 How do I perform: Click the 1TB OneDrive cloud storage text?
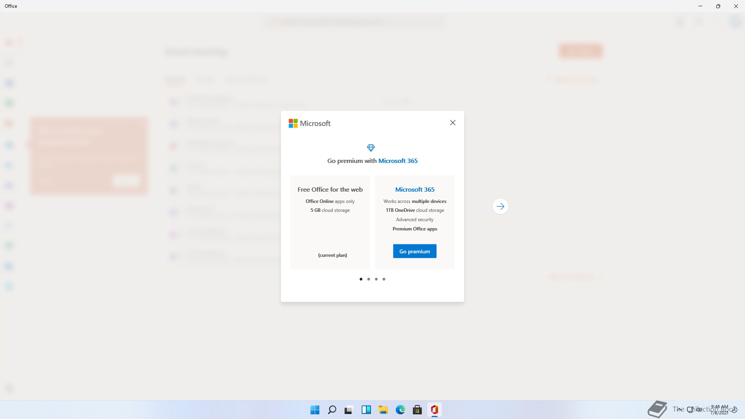415,210
